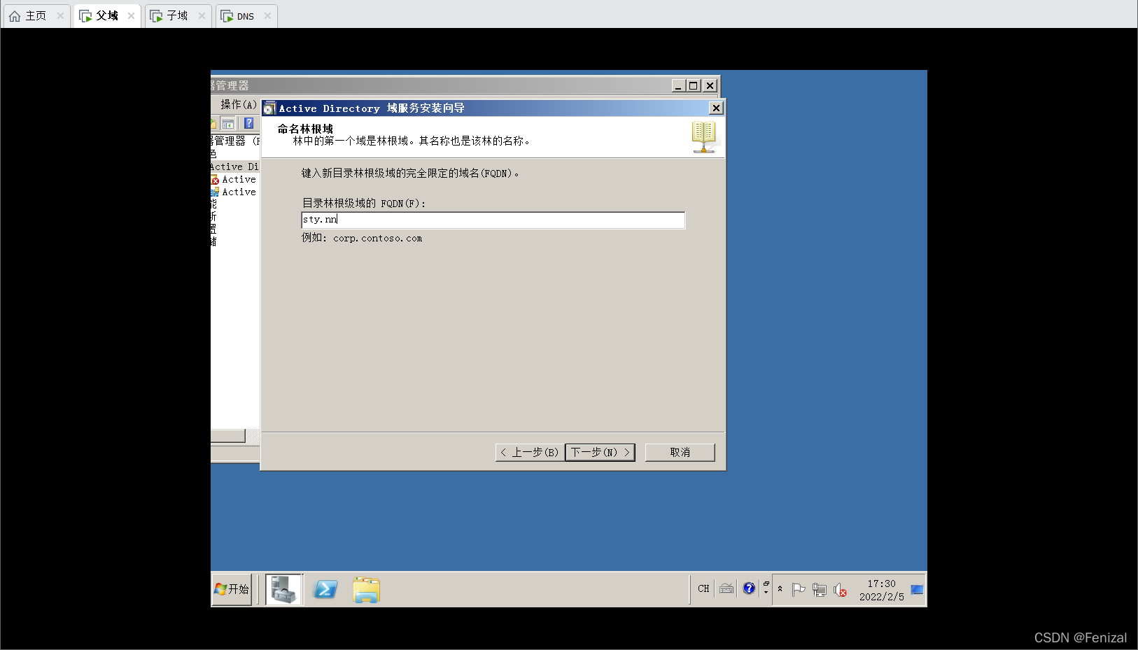Select the Active item with red error icon
The image size is (1138, 650).
pyautogui.click(x=234, y=179)
